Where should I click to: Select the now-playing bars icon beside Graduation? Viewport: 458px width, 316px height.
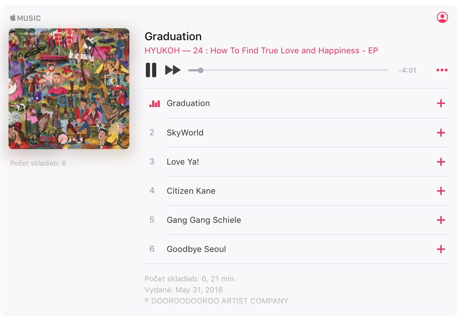(x=155, y=103)
